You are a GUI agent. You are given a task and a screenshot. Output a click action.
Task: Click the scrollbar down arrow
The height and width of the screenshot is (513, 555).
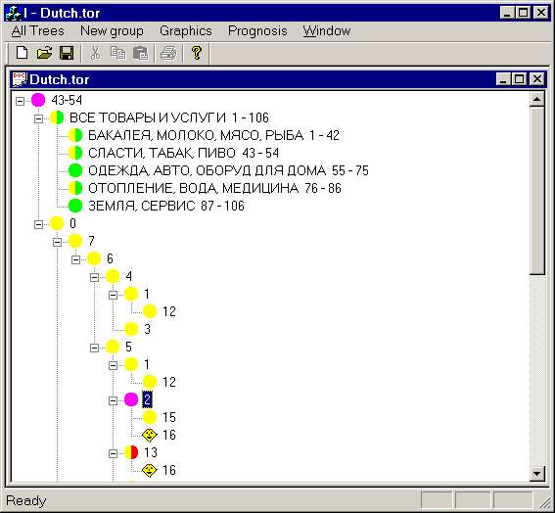point(537,473)
